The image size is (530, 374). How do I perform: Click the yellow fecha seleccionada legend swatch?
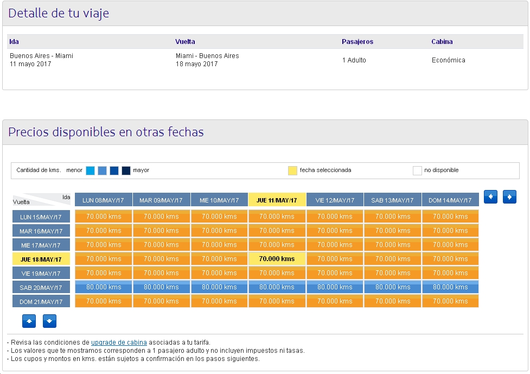pos(293,170)
